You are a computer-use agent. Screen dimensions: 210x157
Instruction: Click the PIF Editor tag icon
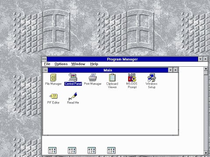[53, 96]
